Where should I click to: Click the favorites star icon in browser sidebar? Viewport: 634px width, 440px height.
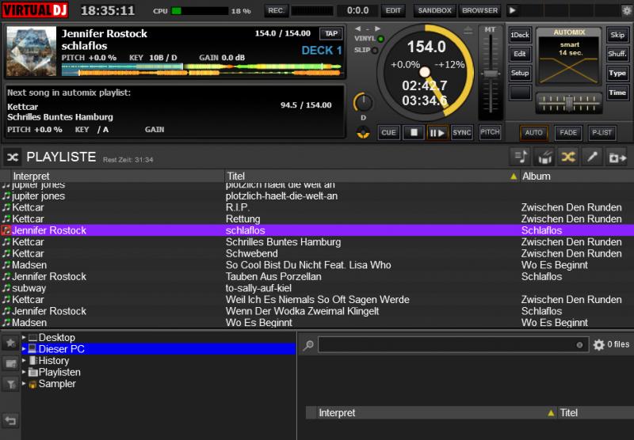(x=11, y=343)
